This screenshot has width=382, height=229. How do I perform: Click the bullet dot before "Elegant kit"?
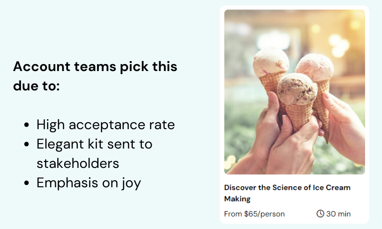pyautogui.click(x=26, y=145)
